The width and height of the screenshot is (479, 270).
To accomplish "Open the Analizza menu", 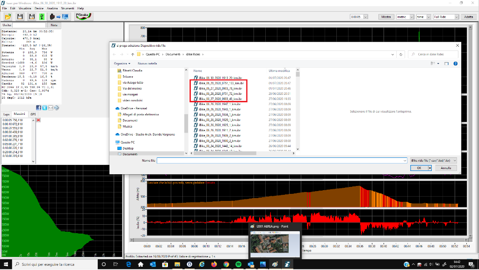I will pos(52,8).
